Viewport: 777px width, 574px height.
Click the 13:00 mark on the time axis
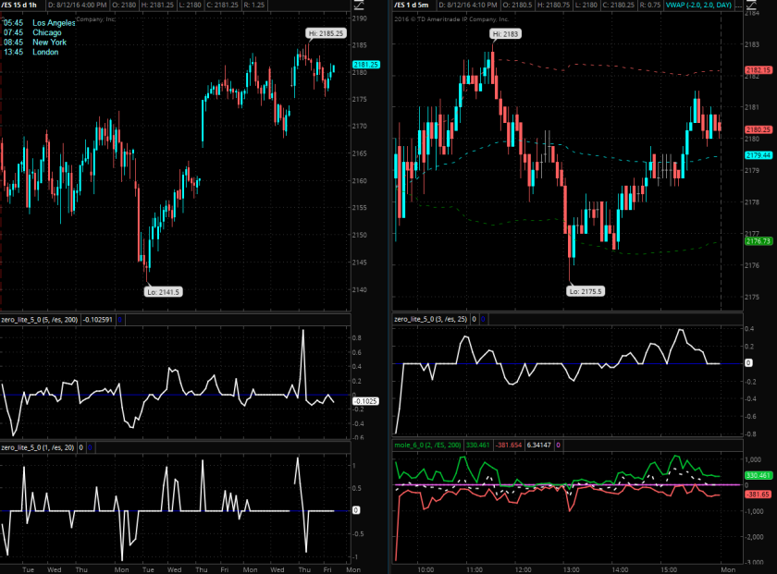[x=570, y=569]
